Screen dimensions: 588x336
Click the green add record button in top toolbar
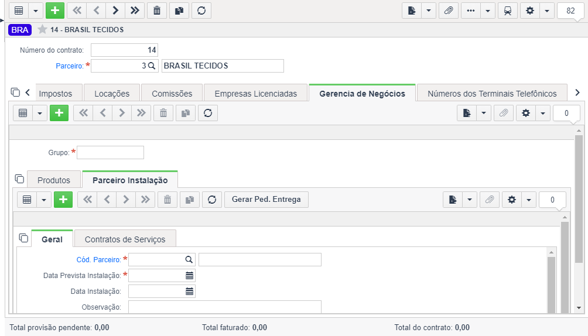[x=55, y=11]
